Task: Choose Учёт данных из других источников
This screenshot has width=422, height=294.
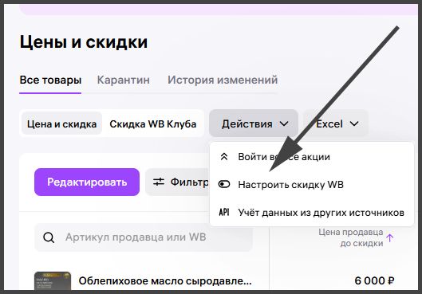Action: coord(312,213)
